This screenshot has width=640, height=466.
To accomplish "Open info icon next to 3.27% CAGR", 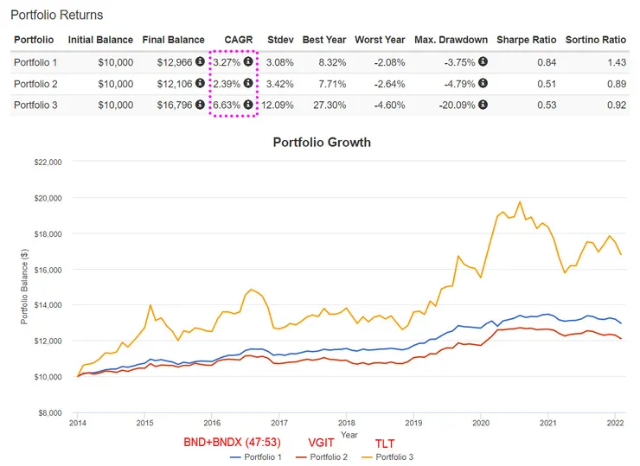I will (248, 62).
